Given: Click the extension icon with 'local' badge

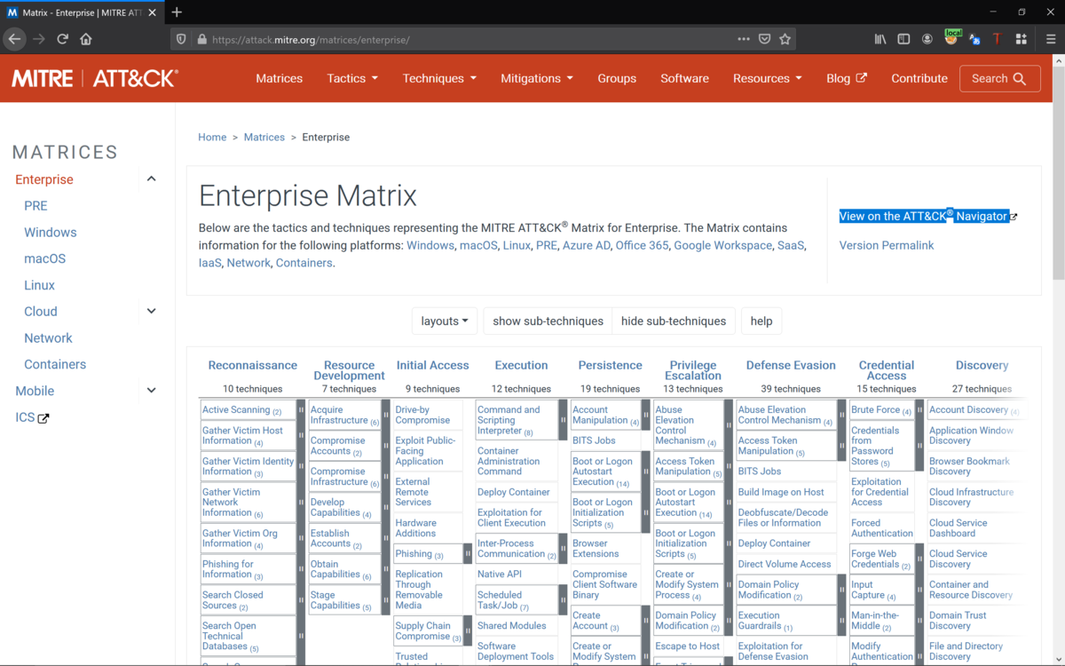Looking at the screenshot, I should click(x=951, y=38).
